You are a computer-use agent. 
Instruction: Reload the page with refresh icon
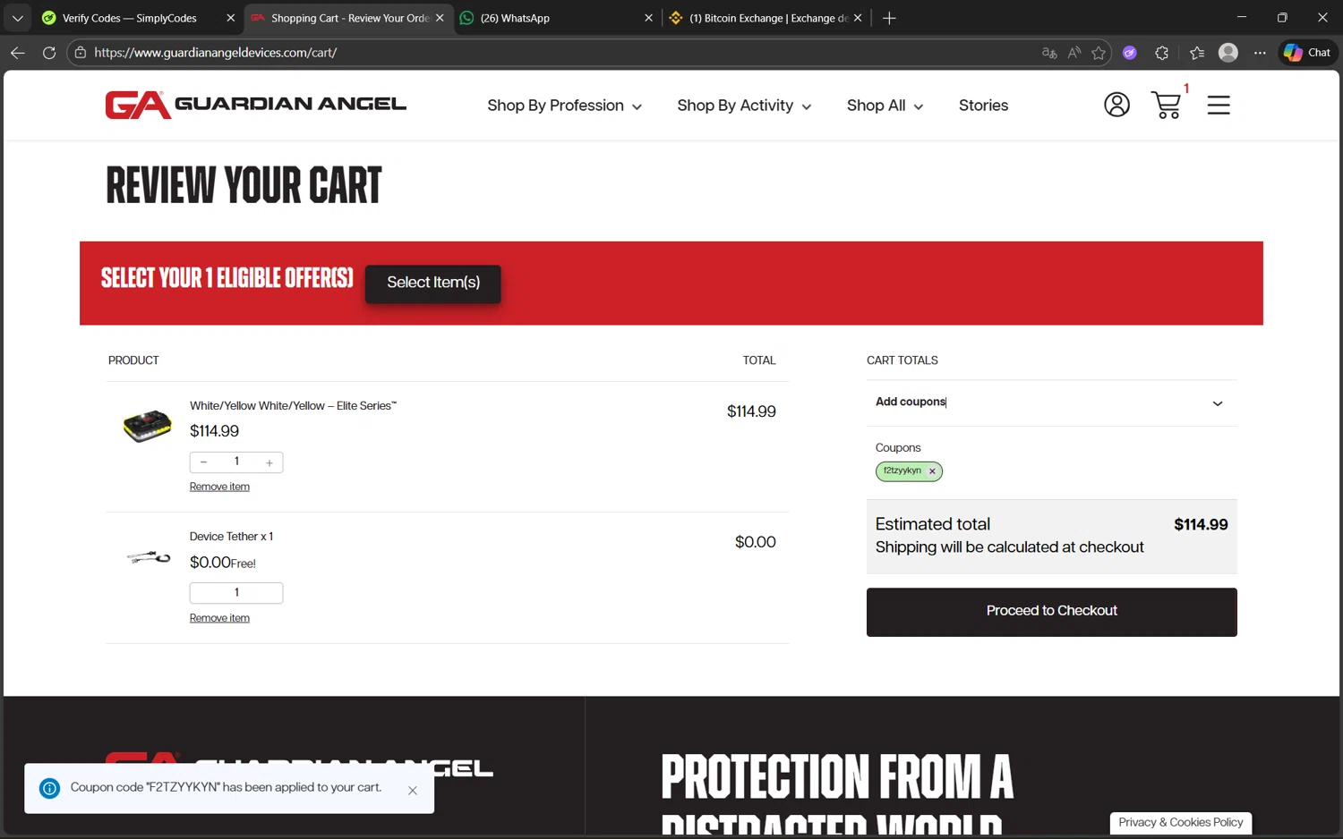[49, 53]
